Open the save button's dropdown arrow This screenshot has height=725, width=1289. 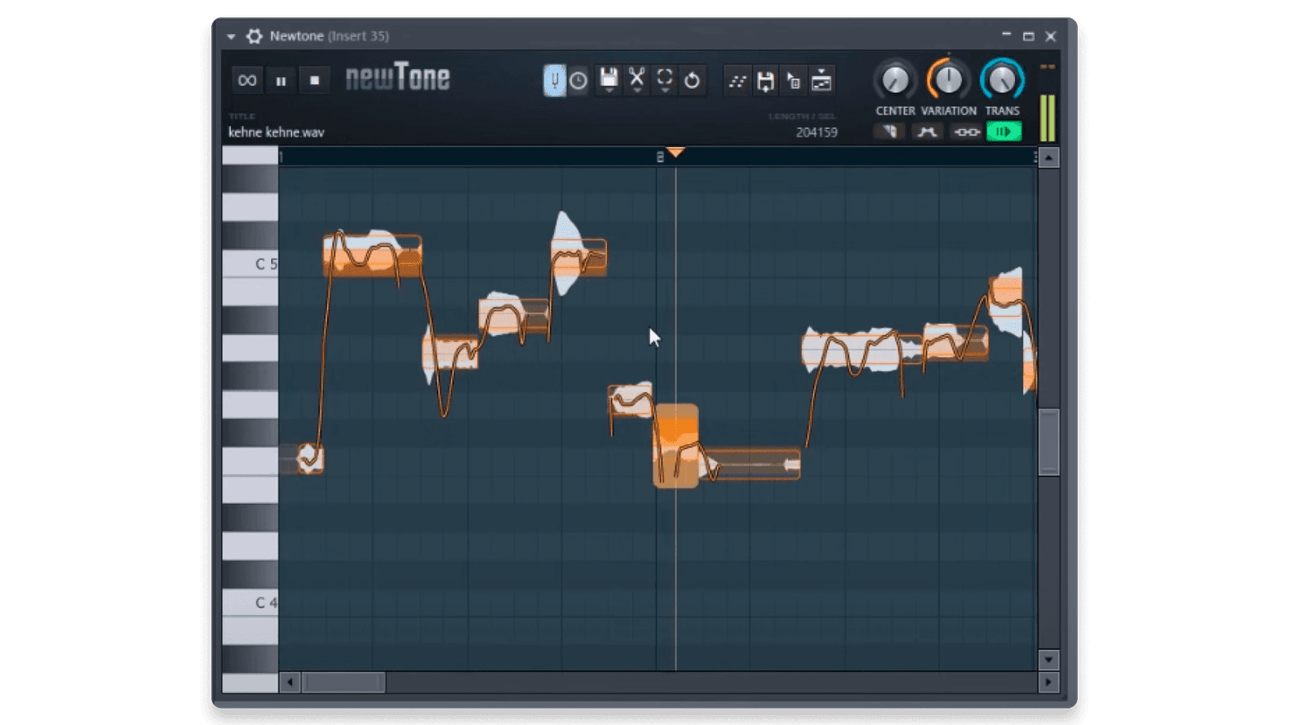(x=609, y=90)
